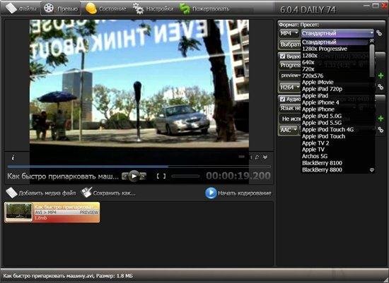Viewport: 389px width, 283px height.
Task: Play the preview video
Action: tap(134, 176)
